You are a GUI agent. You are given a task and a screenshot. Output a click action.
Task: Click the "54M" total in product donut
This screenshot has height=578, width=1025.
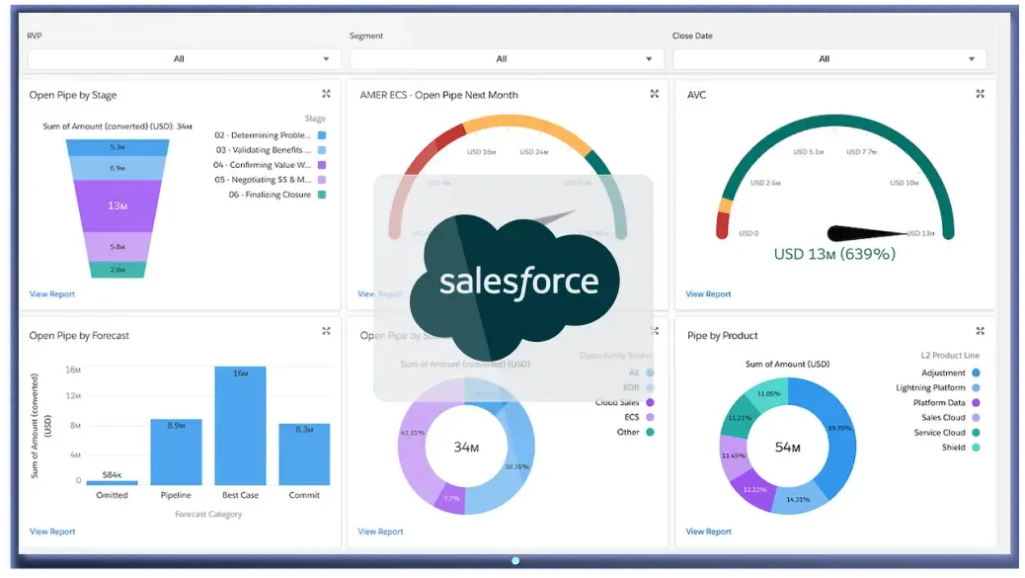pos(788,448)
